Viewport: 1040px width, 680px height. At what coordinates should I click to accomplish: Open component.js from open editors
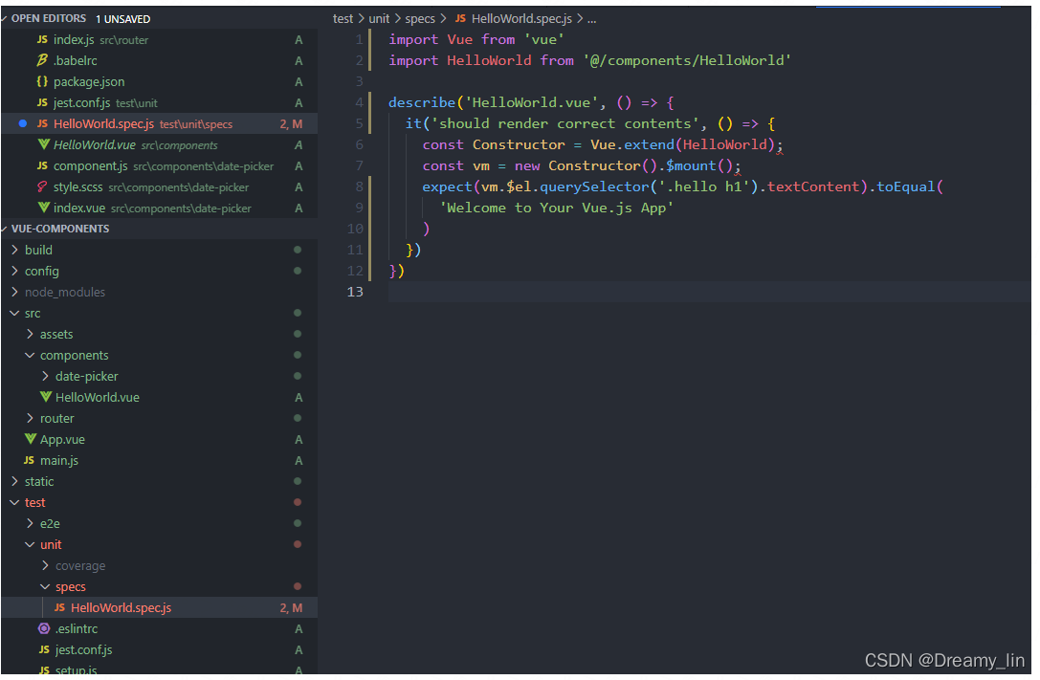(x=159, y=165)
